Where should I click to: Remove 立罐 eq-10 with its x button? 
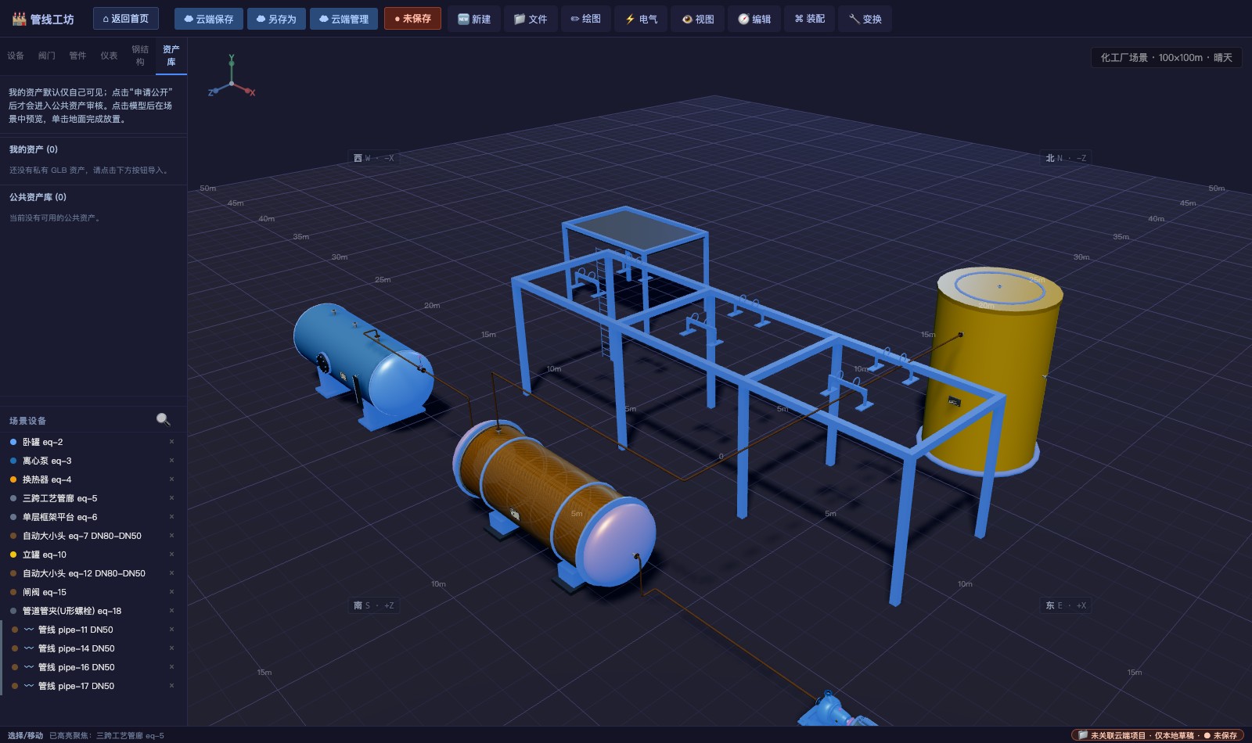click(x=171, y=555)
